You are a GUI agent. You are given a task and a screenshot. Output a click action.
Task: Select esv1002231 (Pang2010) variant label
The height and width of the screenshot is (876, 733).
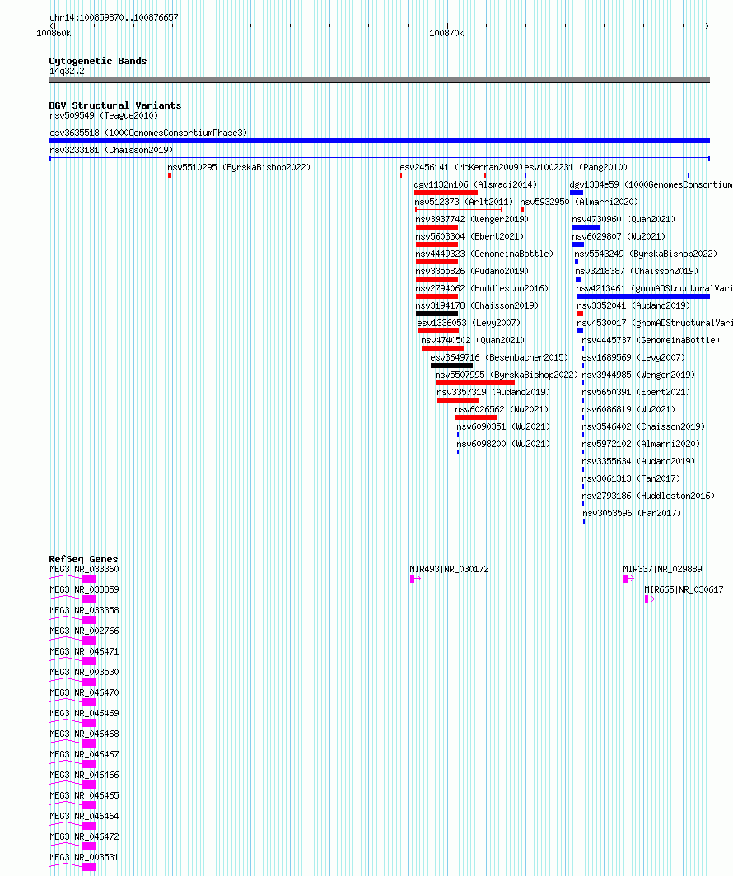pyautogui.click(x=576, y=168)
